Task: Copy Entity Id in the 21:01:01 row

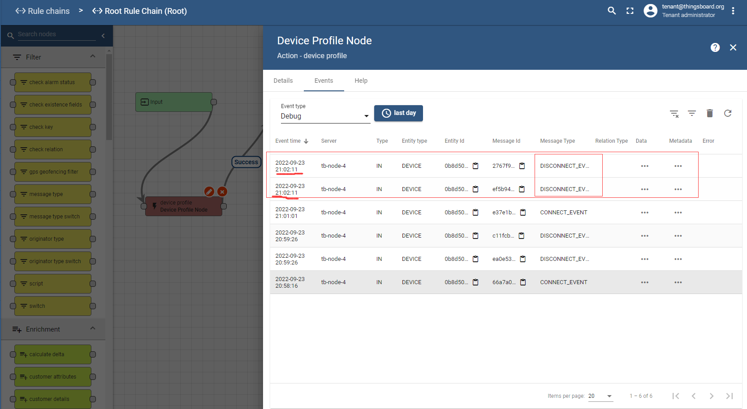Action: tap(475, 213)
